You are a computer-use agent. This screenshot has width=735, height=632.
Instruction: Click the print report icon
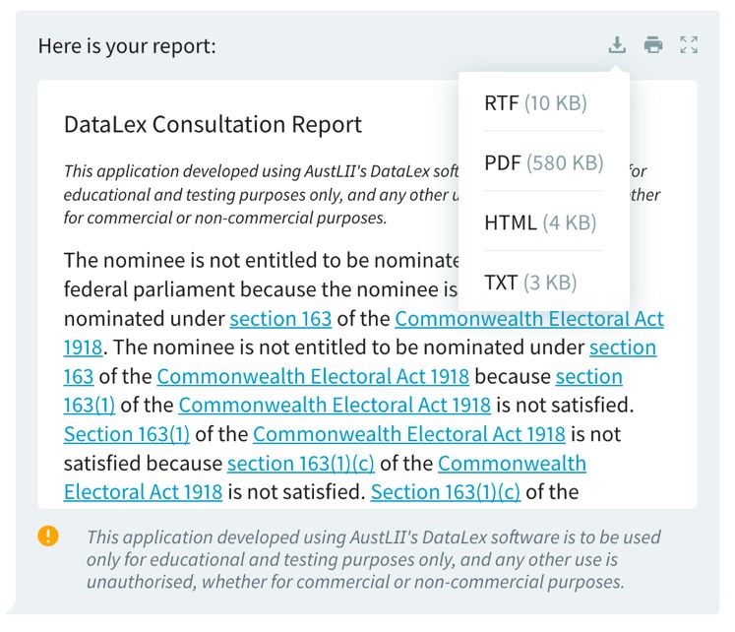(x=653, y=45)
